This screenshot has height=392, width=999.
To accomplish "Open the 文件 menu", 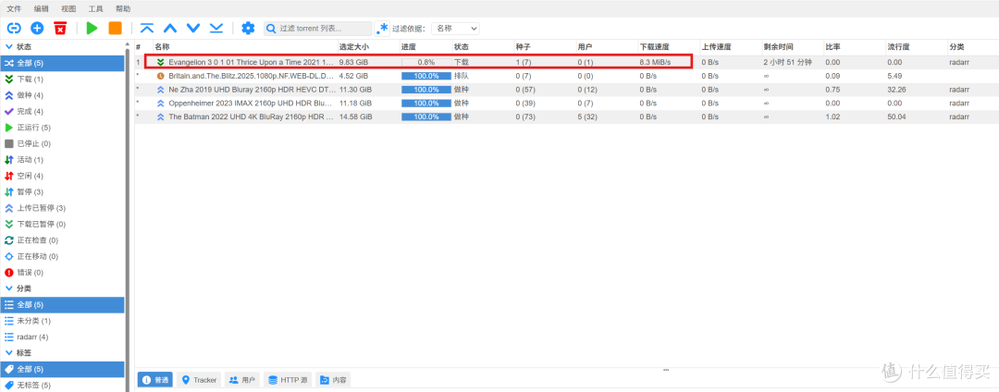I will click(x=14, y=9).
